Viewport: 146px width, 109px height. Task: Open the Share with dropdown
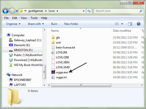pos(36,24)
